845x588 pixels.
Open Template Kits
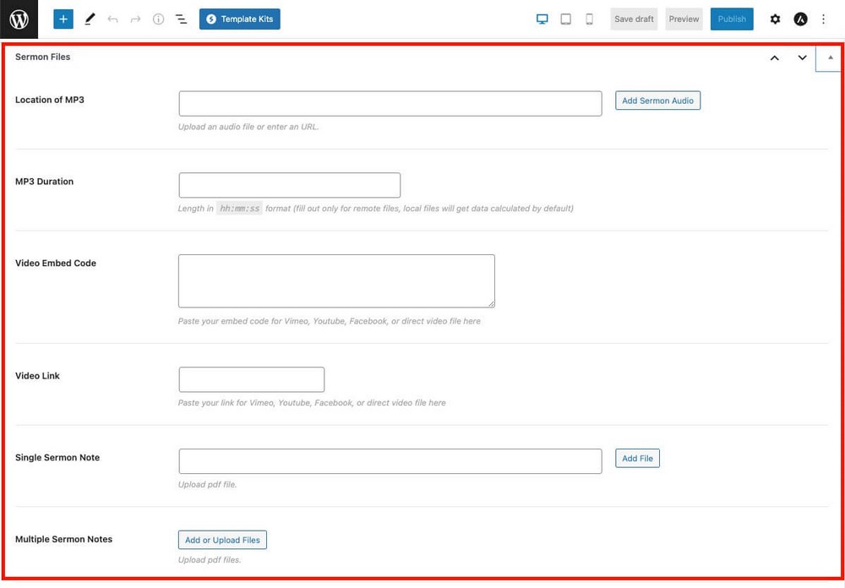tap(240, 19)
